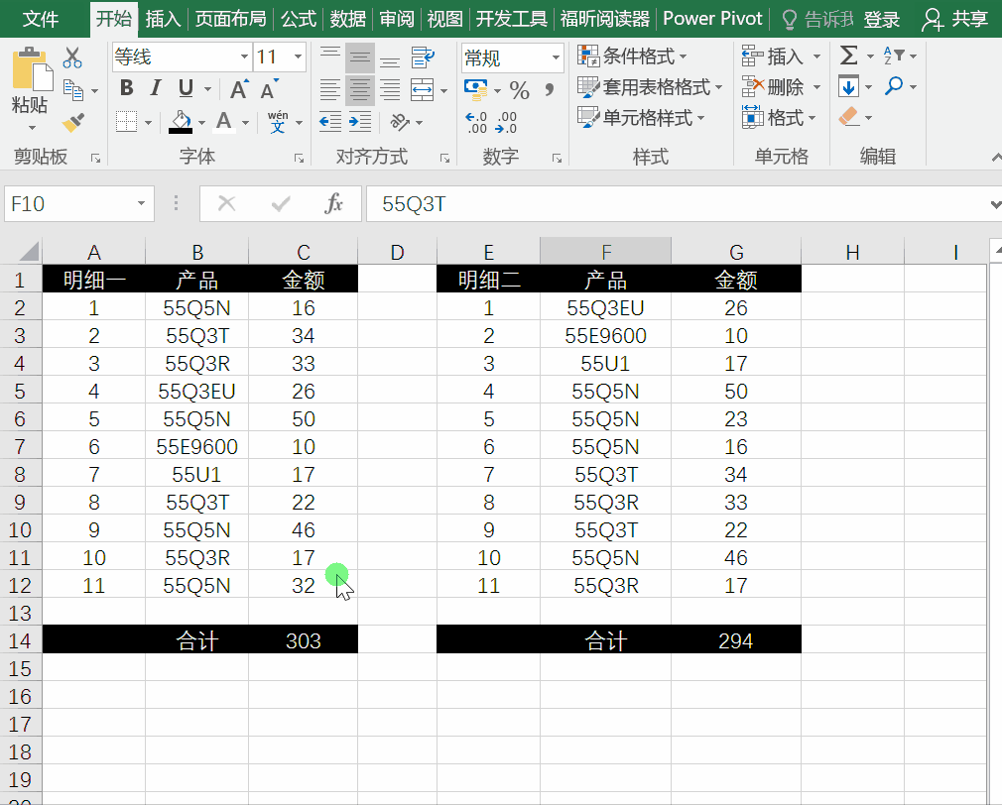This screenshot has width=1002, height=805.
Task: Expand the Name Box dropdown arrow
Action: 141,203
